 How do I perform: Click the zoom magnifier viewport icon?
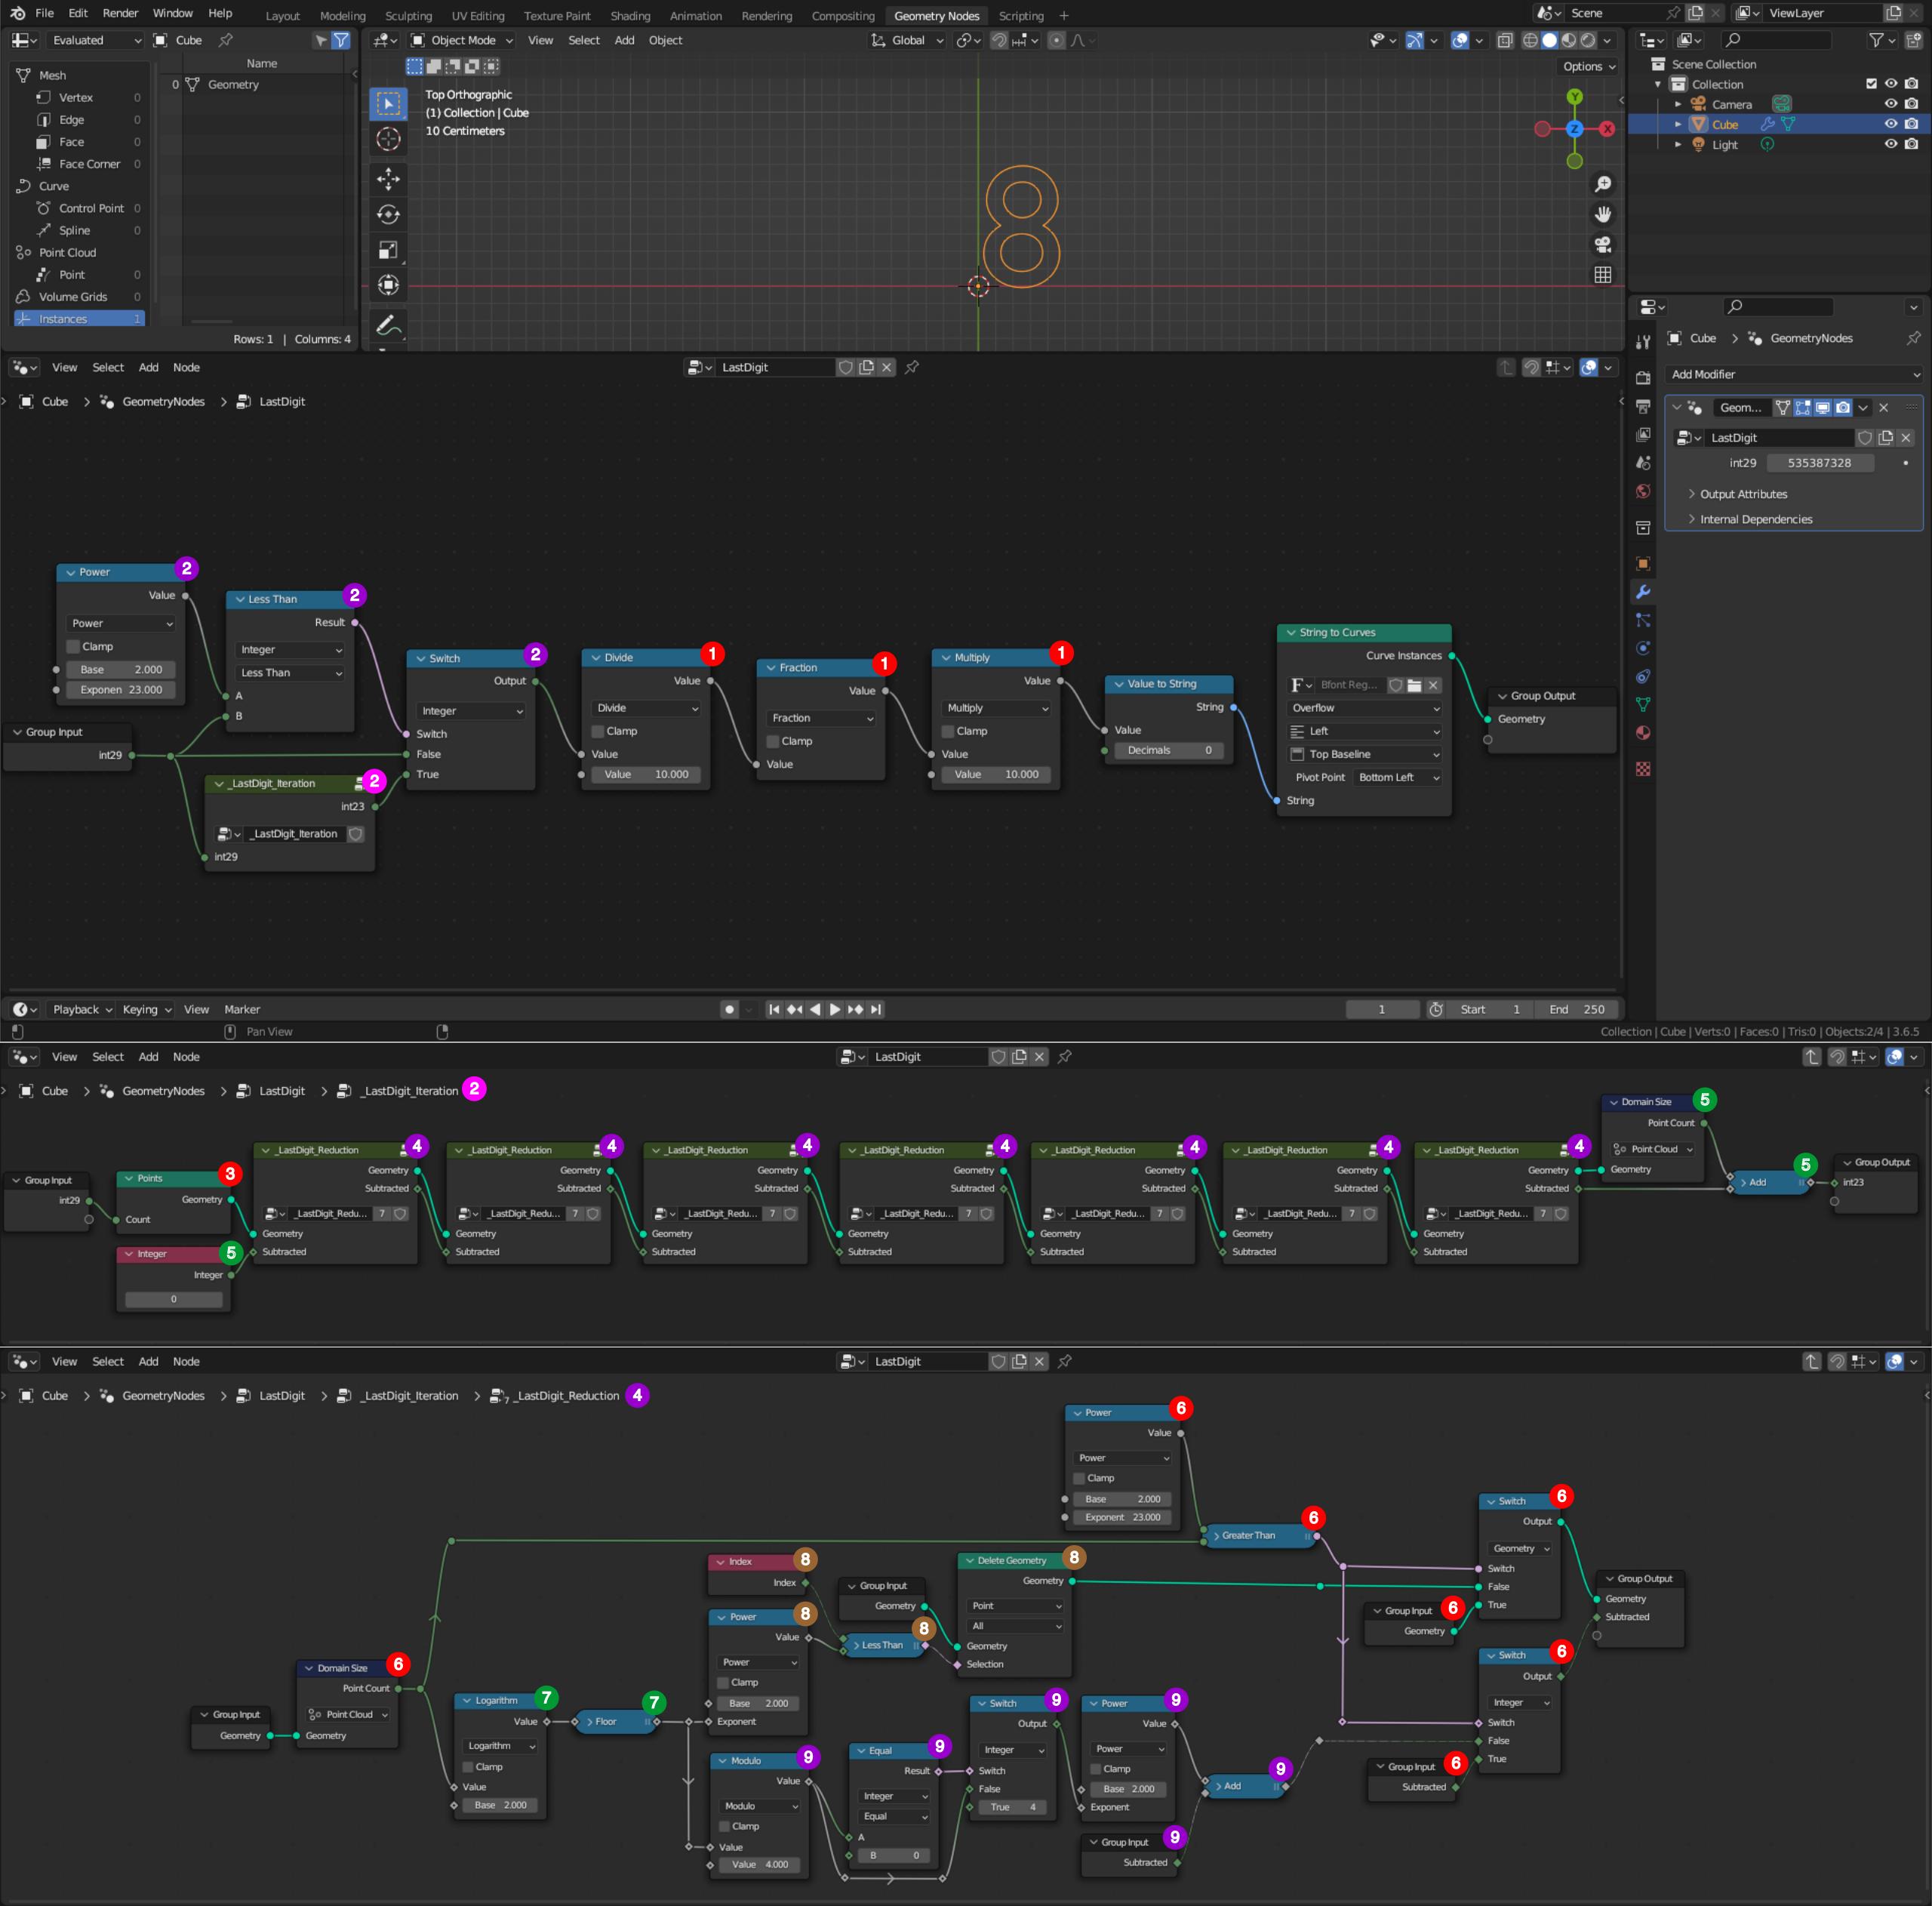click(x=1602, y=184)
